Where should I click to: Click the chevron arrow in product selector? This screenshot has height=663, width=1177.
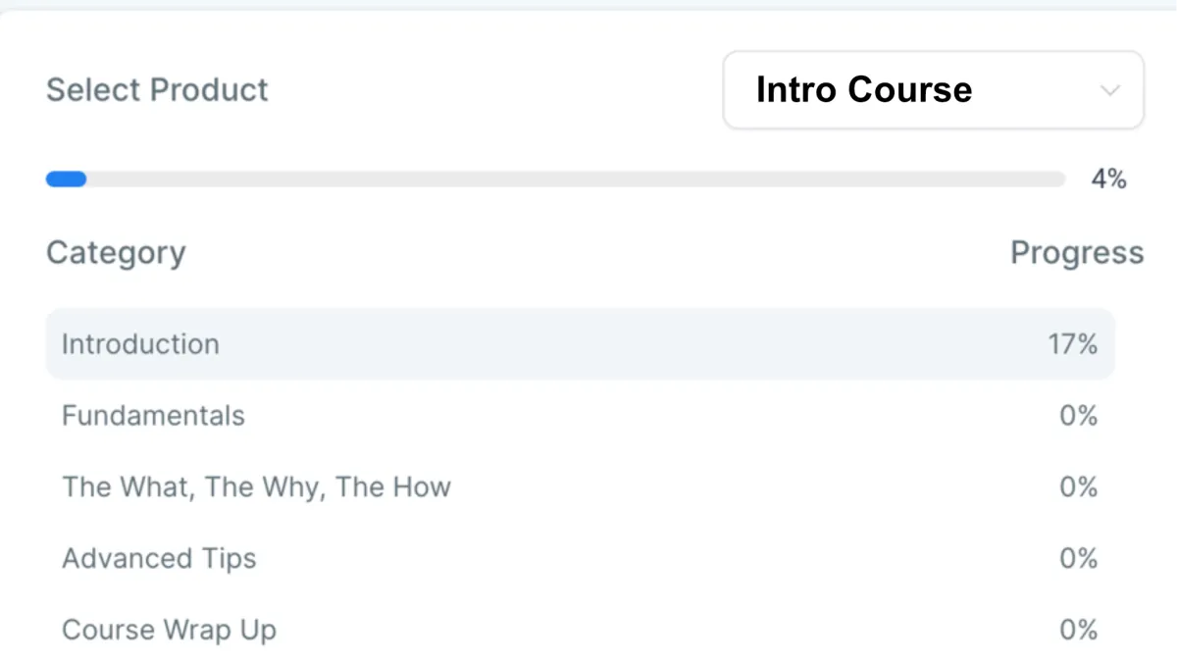1109,90
